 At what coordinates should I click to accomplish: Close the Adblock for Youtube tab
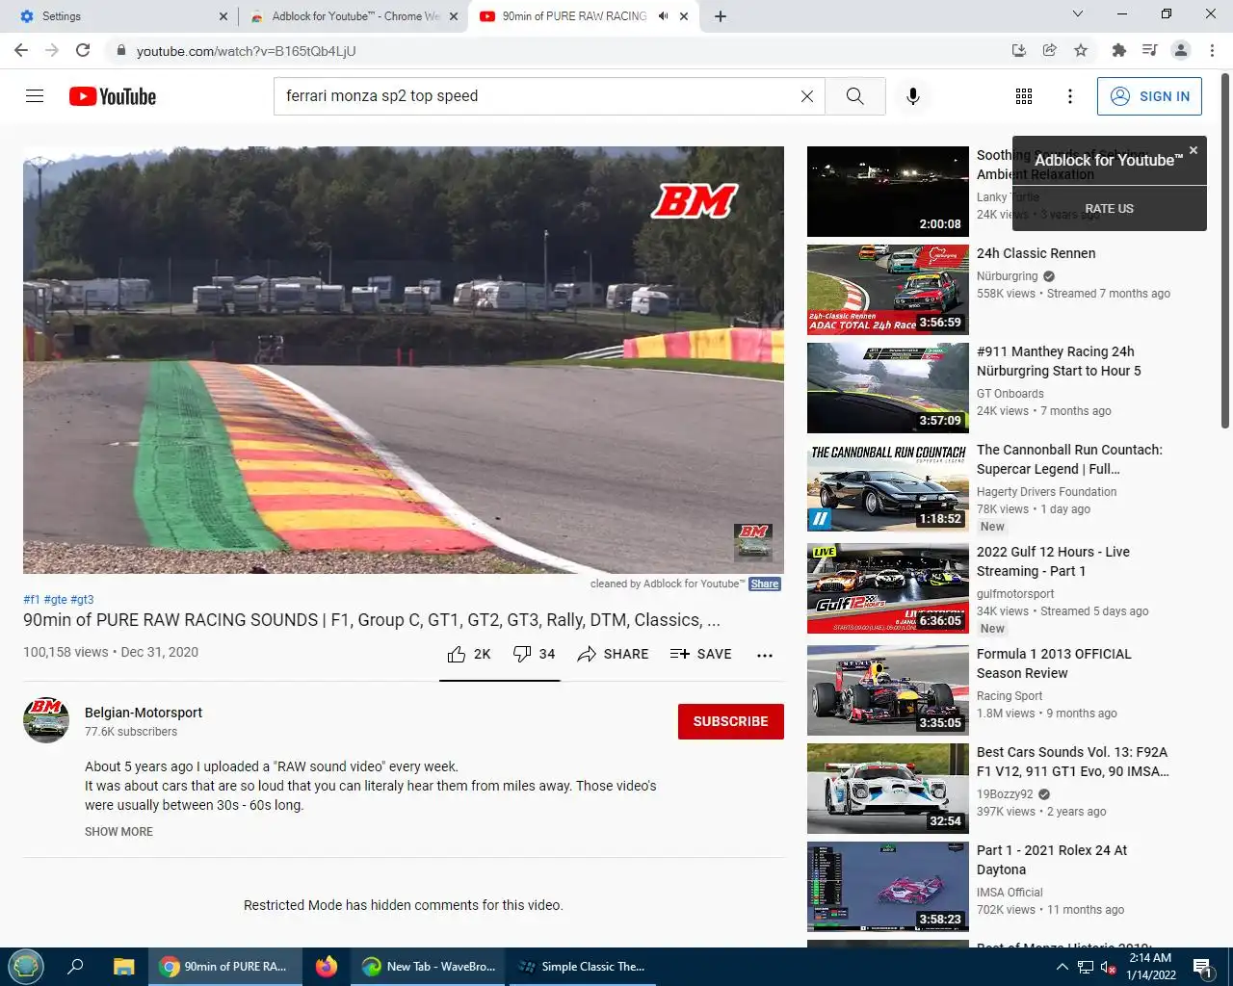tap(454, 16)
